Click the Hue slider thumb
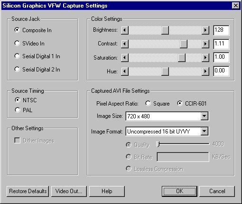This screenshot has width=242, height=204. 165,71
